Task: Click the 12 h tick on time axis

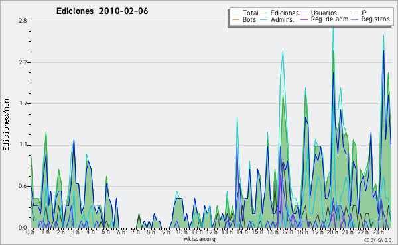Action: 211,232
